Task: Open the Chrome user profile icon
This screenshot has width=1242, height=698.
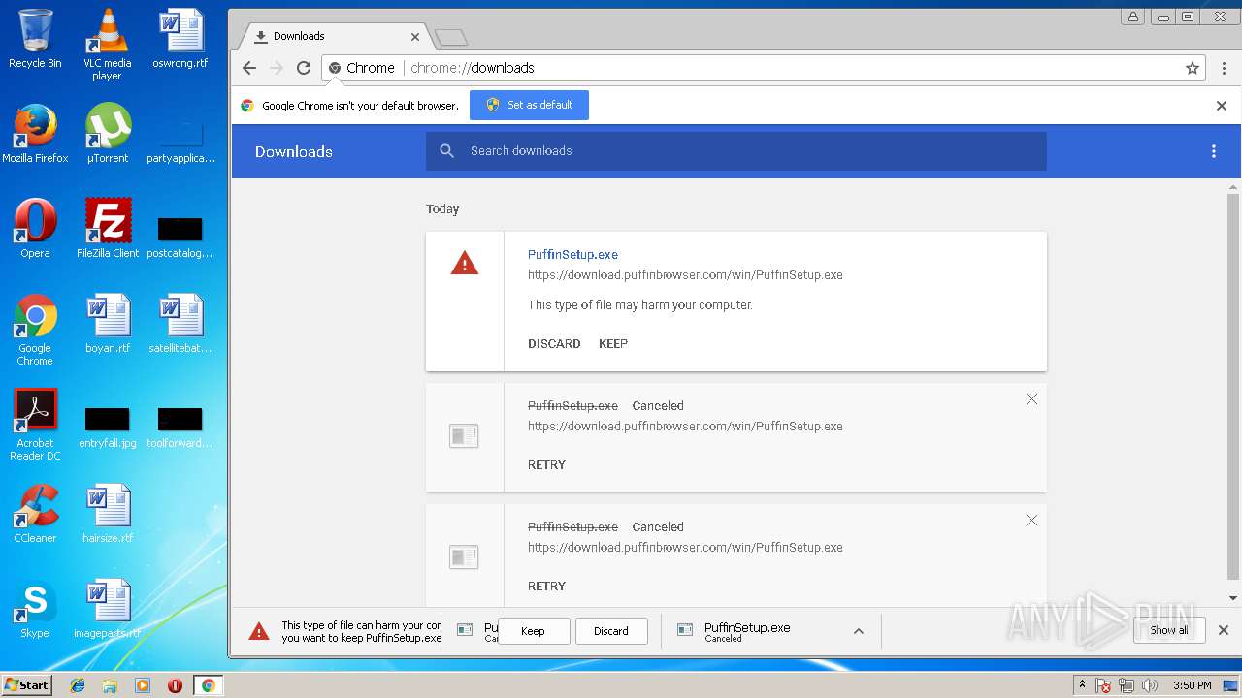Action: 1133,16
